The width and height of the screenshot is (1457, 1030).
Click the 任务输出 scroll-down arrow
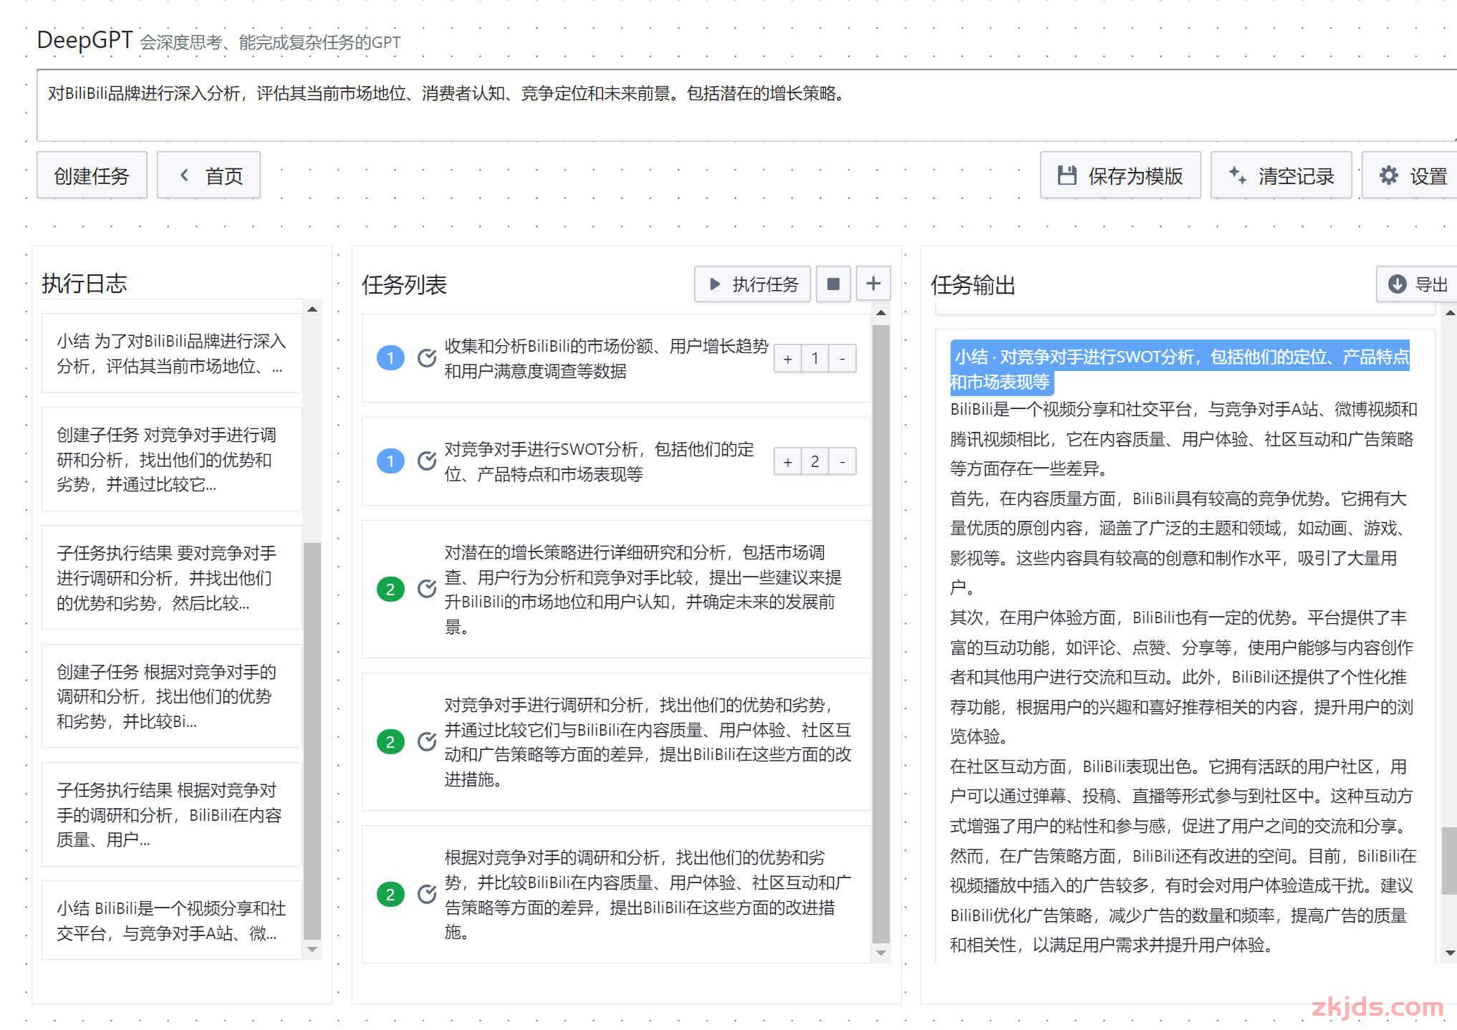pos(1450,953)
